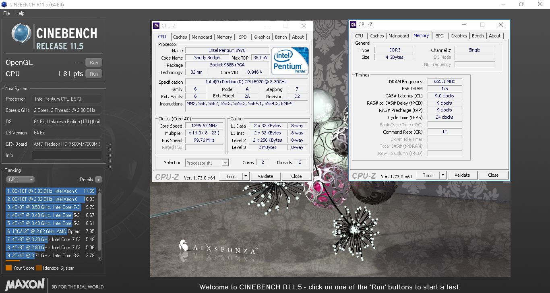Switch to Mainboard tab in right CPU-Z window

399,36
